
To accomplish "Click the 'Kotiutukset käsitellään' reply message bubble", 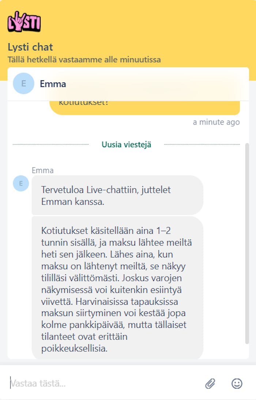I will pyautogui.click(x=117, y=289).
